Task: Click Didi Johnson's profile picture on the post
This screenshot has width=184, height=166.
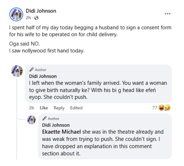Action: pyautogui.click(x=16, y=14)
